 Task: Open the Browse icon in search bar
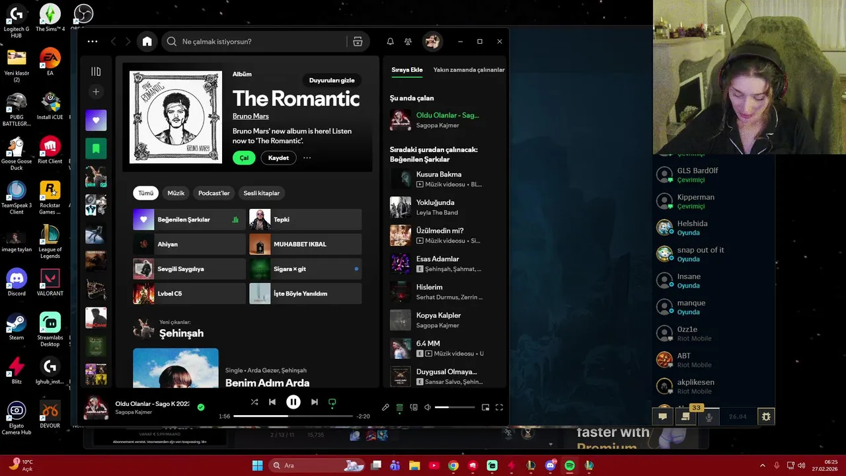(x=358, y=42)
